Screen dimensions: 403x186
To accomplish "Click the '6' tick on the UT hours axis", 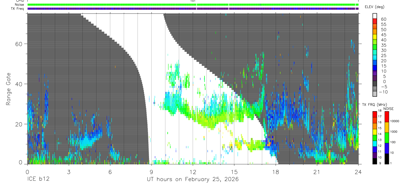I will click(110, 172).
